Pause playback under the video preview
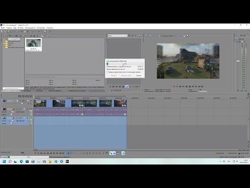 pos(186,87)
